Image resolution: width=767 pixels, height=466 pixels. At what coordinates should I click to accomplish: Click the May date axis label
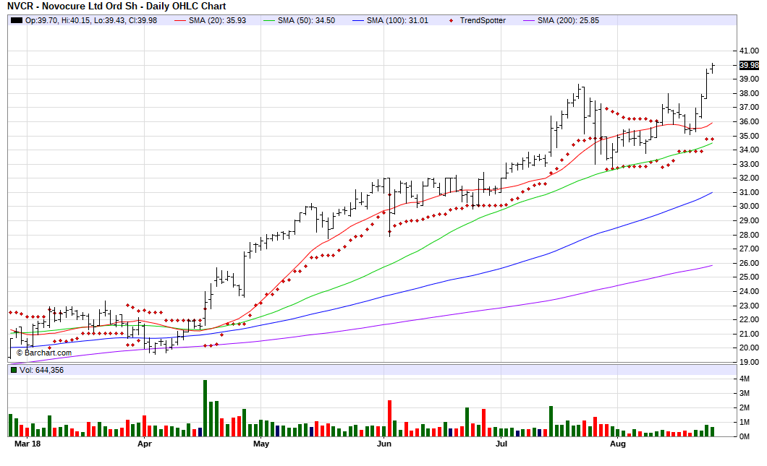click(260, 444)
